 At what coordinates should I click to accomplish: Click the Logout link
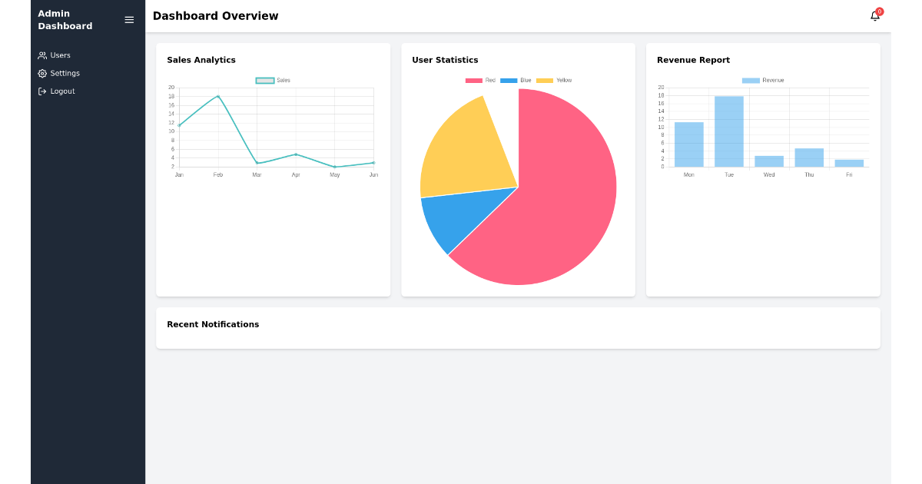click(61, 91)
